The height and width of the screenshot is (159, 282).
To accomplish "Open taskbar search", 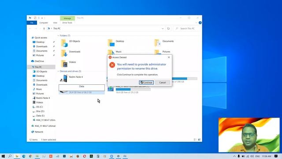I will point(10,156).
